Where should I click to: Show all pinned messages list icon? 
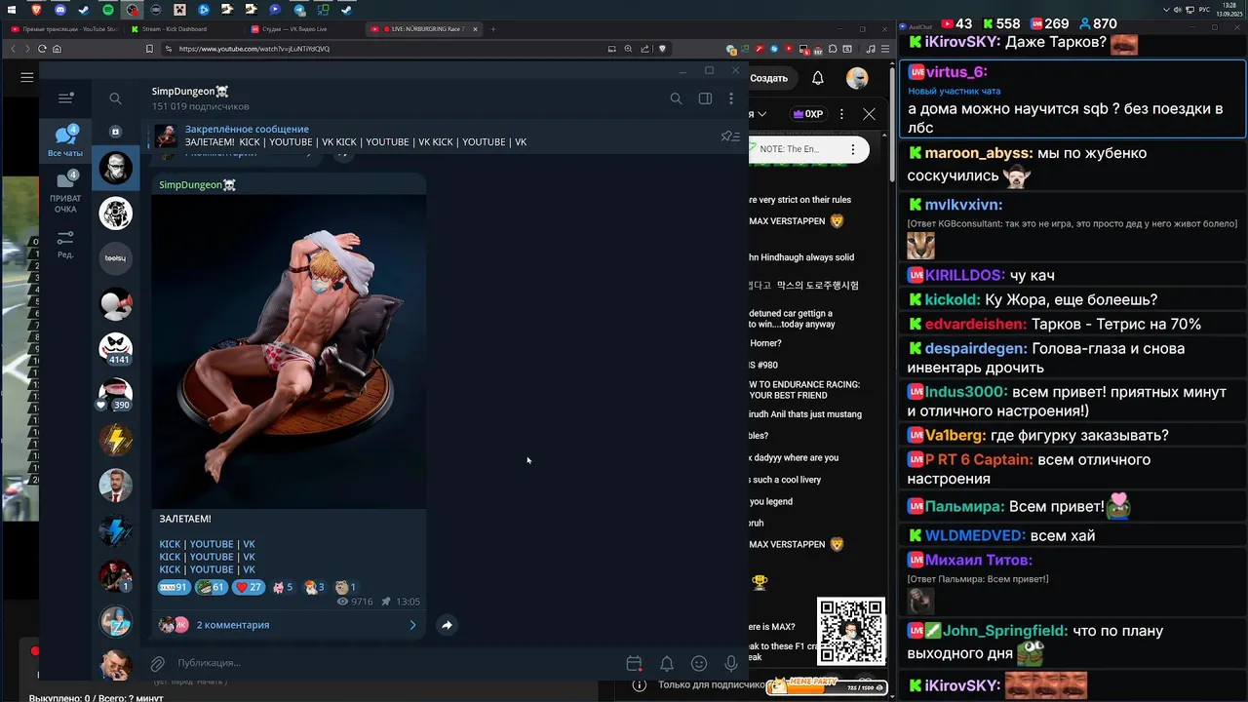(730, 136)
